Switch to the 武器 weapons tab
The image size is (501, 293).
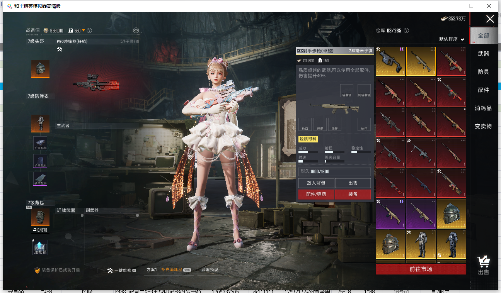(x=484, y=54)
